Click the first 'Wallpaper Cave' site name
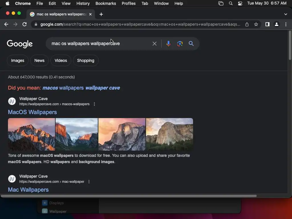Image resolution: width=292 pixels, height=219 pixels. (x=33, y=99)
